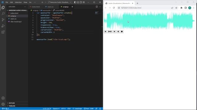Open the View menu
Image resolution: width=197 pixels, height=110 pixels.
point(25,2)
